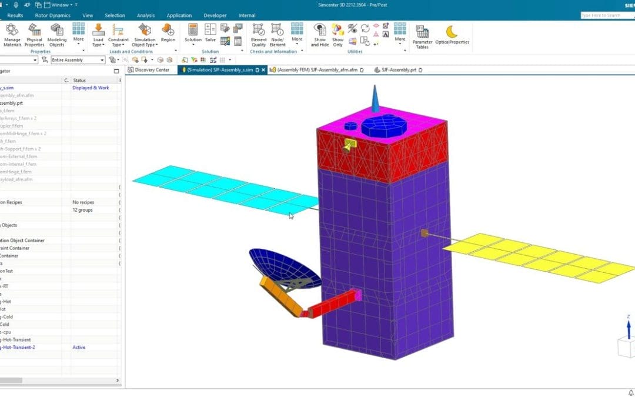Click the pink diamond icon in Utilities
The width and height of the screenshot is (635, 397).
376,25
